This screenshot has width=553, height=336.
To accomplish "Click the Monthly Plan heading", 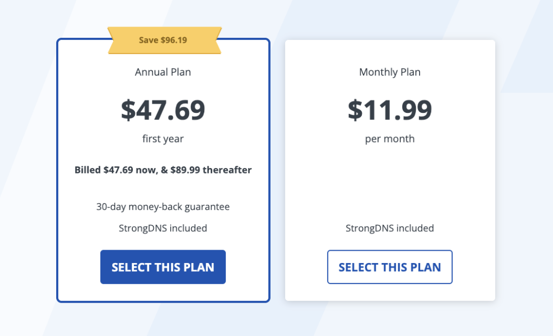I will (389, 72).
